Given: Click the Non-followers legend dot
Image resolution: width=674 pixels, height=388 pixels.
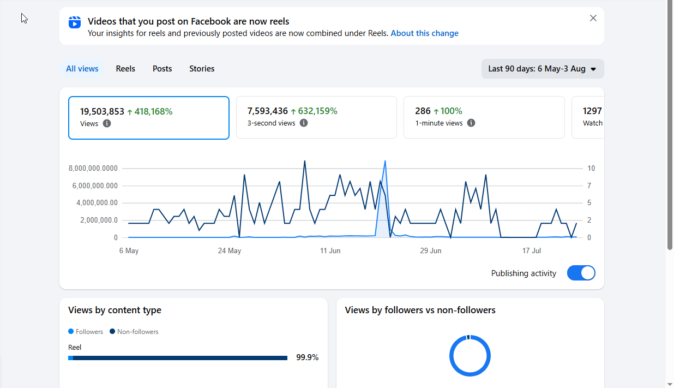Looking at the screenshot, I should pyautogui.click(x=112, y=331).
